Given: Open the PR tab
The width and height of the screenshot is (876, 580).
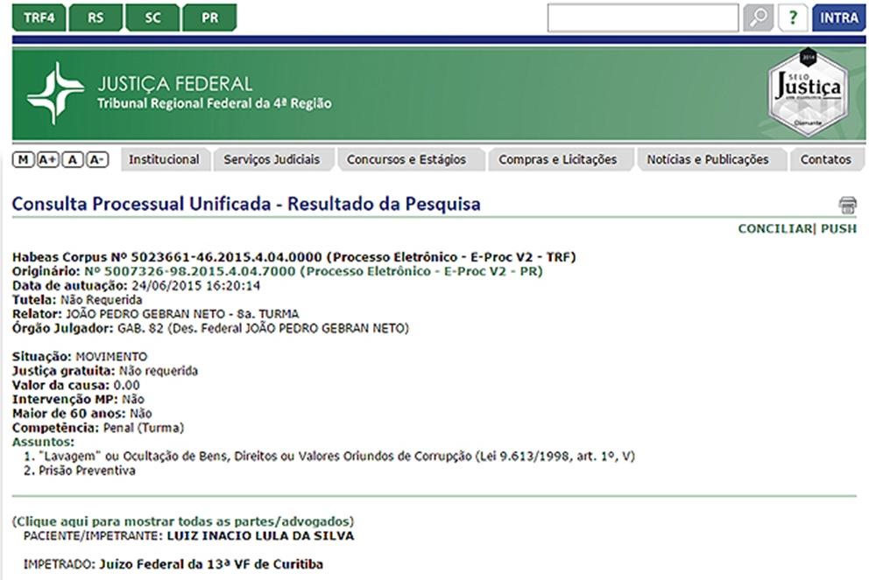Looking at the screenshot, I should tap(209, 17).
